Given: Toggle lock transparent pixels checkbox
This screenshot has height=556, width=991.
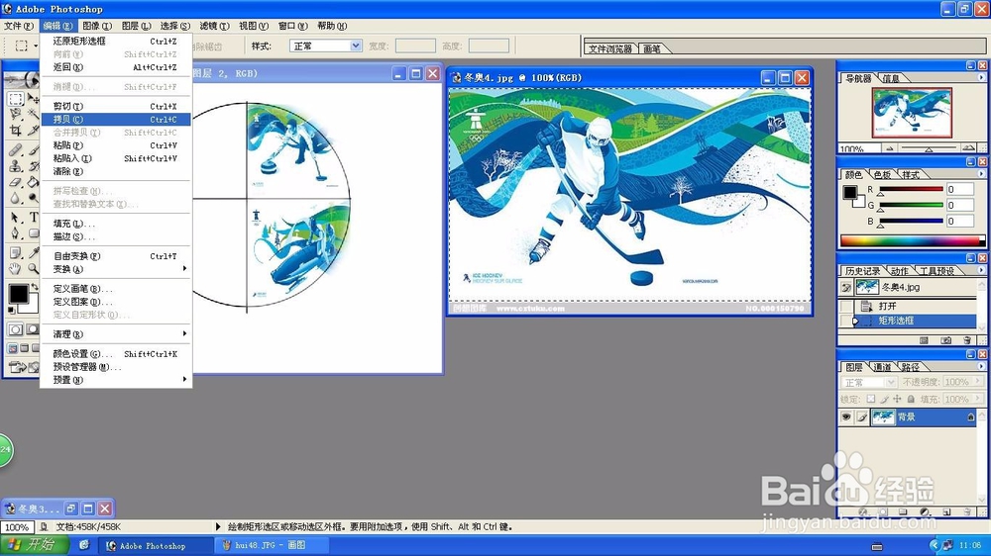Looking at the screenshot, I should pos(871,399).
